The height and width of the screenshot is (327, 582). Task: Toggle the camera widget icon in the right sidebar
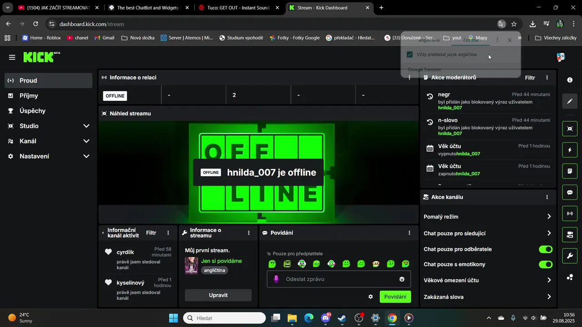pos(570,235)
